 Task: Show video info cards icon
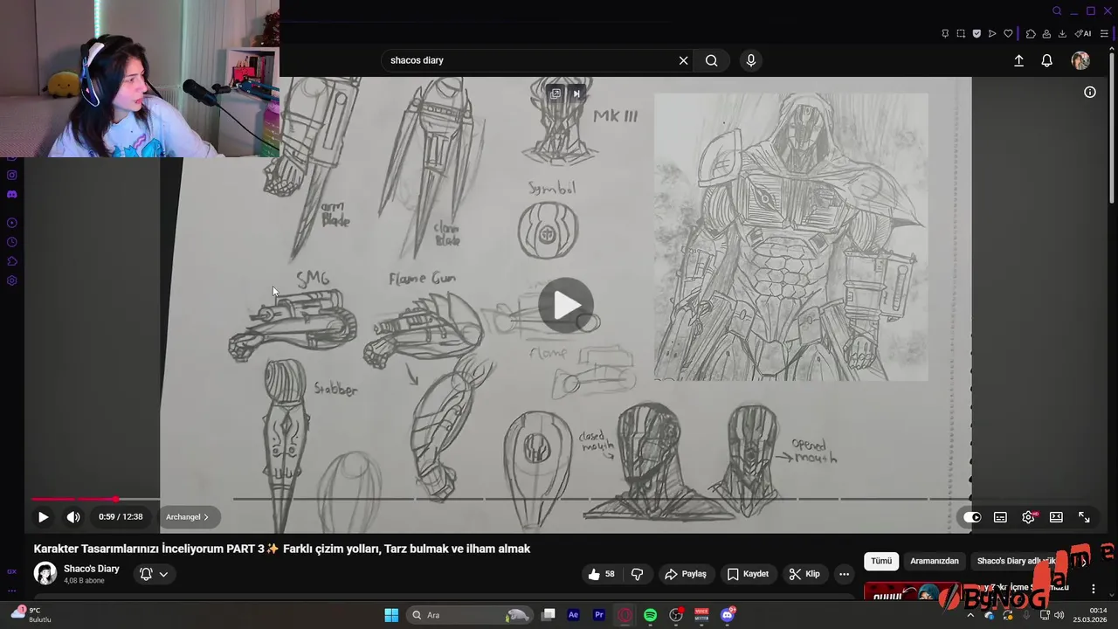click(x=1090, y=92)
